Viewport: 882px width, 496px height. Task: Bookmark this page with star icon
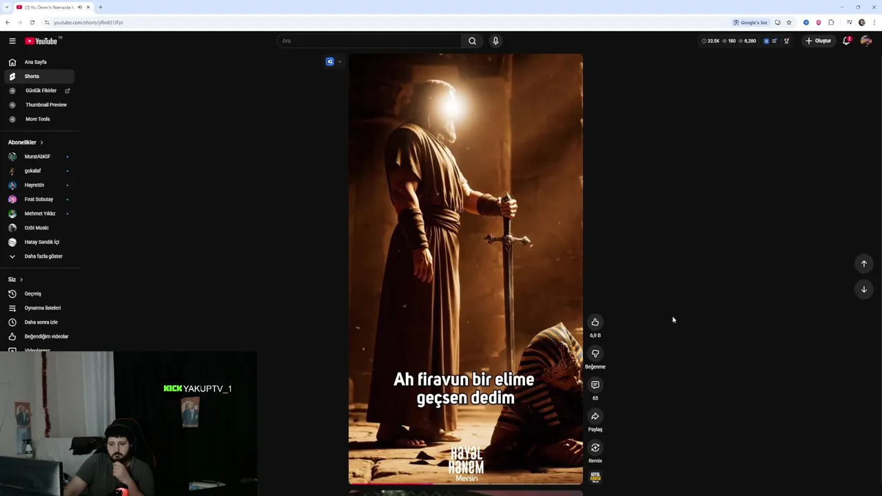[x=789, y=22]
